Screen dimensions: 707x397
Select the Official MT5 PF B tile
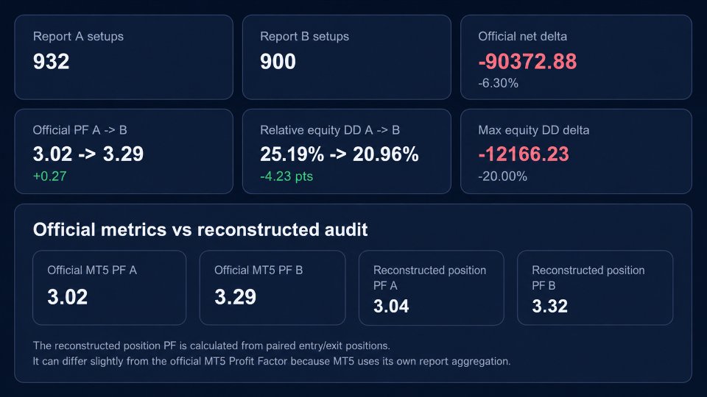[272, 287]
